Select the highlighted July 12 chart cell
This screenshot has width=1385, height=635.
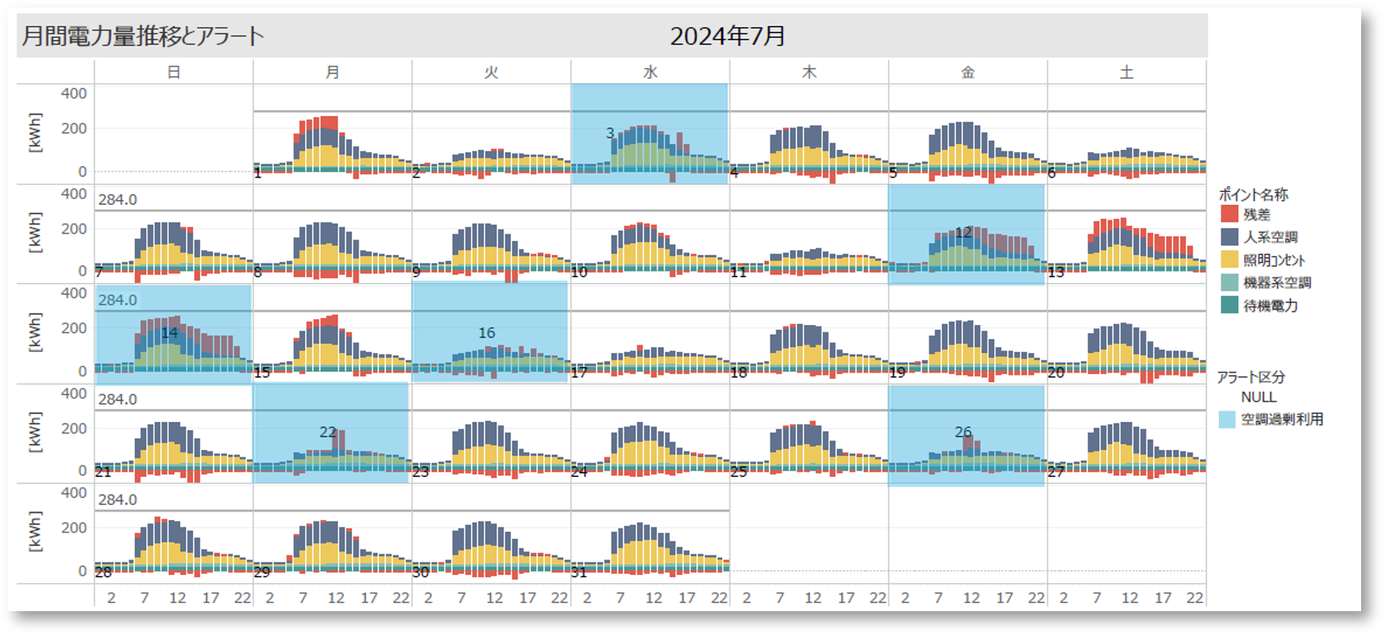966,234
